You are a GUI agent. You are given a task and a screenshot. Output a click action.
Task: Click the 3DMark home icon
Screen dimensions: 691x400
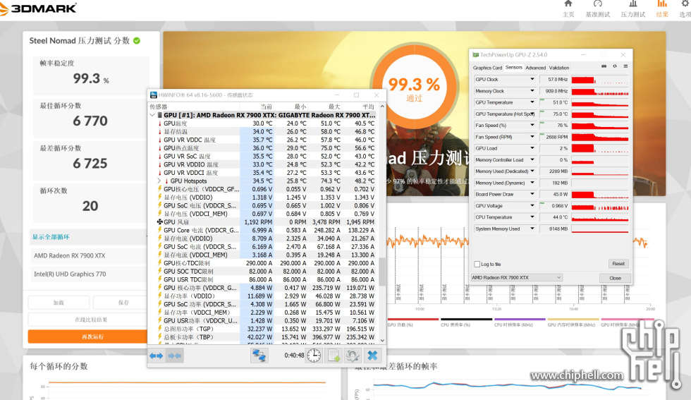tap(568, 4)
